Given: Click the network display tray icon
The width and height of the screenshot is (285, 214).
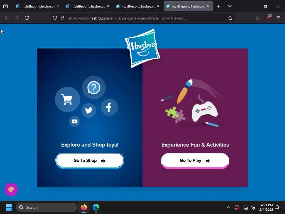Looking at the screenshot, I should (246, 207).
